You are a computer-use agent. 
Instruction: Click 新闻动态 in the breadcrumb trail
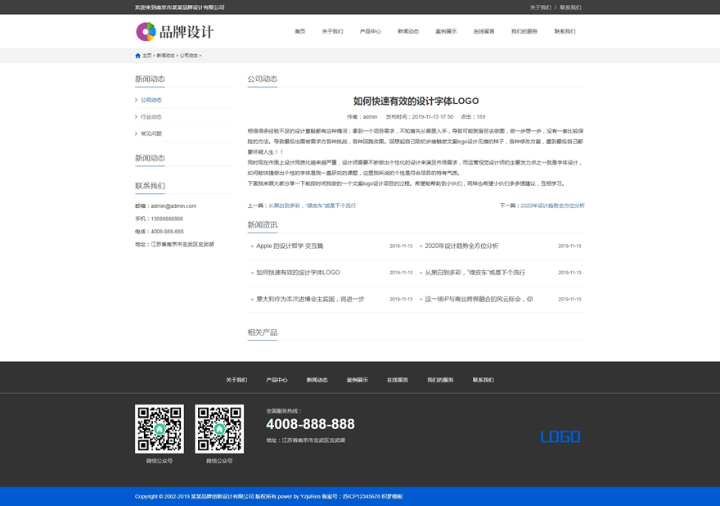(x=164, y=56)
